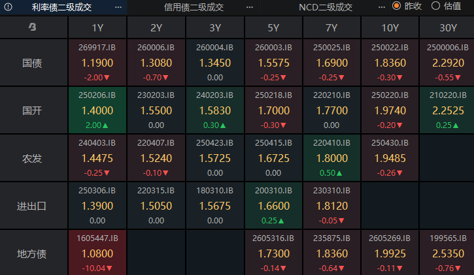Viewport: 474px width, 275px height.
Task: Open bond 250218.IB cell
Action: [x=273, y=110]
